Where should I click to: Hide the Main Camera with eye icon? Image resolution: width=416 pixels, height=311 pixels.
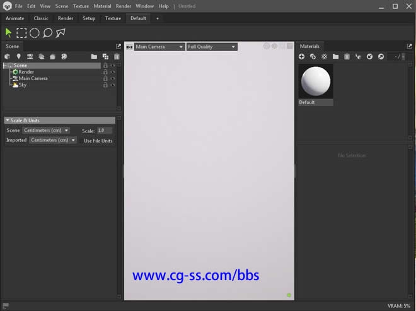click(x=113, y=79)
